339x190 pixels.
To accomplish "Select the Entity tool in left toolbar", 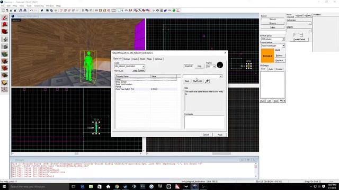I will tap(5, 39).
